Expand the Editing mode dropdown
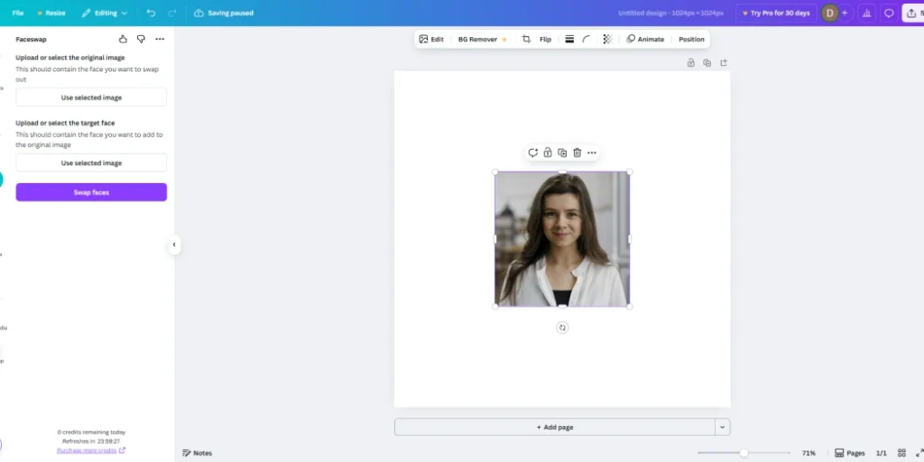 pyautogui.click(x=105, y=14)
